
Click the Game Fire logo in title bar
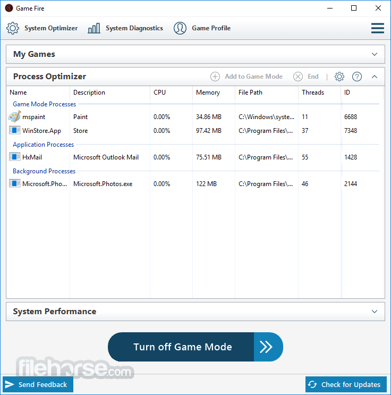[x=9, y=8]
